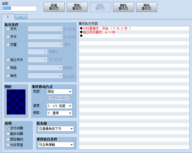Open the 独立开关 condition dropdown
The image size is (192, 153).
pyautogui.click(x=37, y=60)
